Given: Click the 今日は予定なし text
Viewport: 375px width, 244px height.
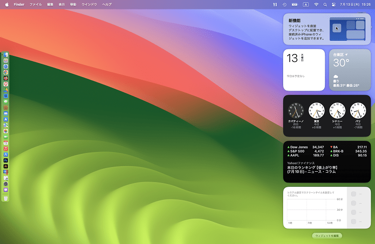Looking at the screenshot, I should (296, 76).
